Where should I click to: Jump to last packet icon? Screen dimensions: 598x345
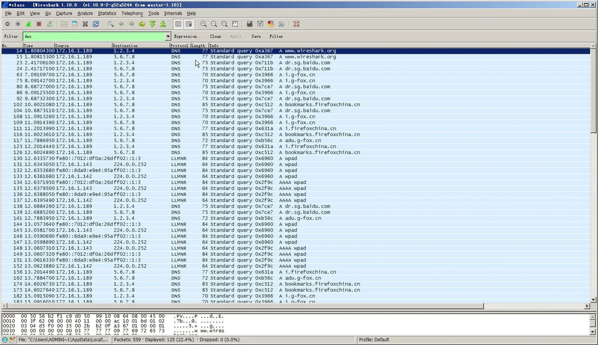coord(163,24)
